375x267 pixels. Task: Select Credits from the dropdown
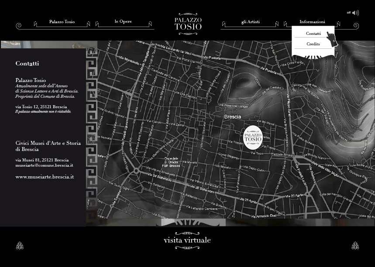pyautogui.click(x=313, y=44)
